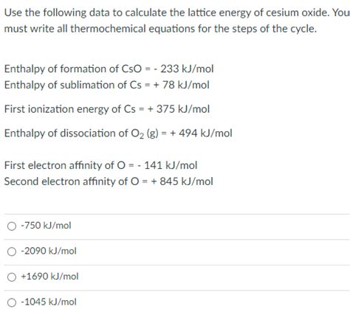This screenshot has height=309, width=350.
Task: Click 'Enthalpy of sublimation of Cs' text
Action: pyautogui.click(x=73, y=85)
